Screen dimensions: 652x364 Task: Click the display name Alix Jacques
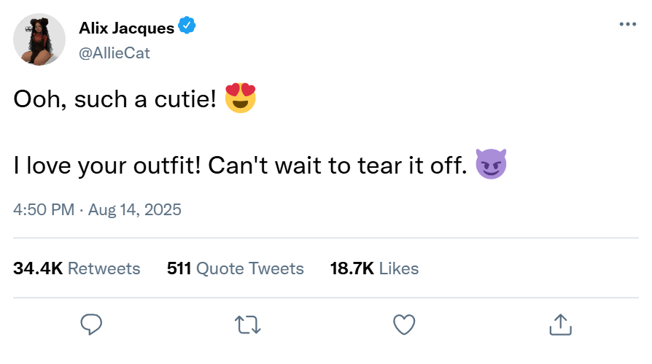(126, 28)
